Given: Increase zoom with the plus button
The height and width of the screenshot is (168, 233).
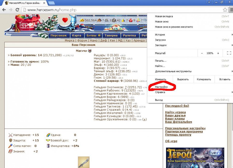Looking at the screenshot, I should coord(218,53).
